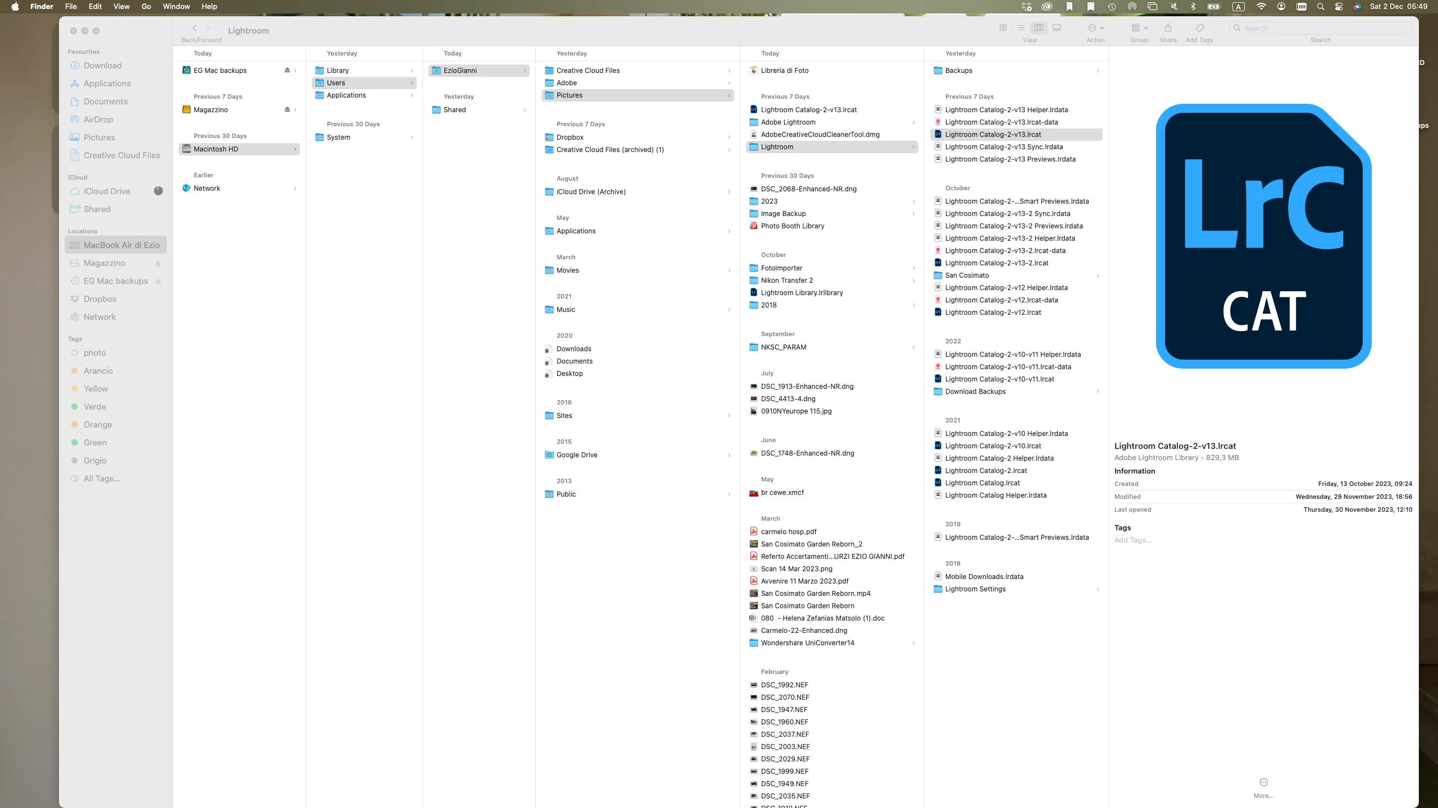
Task: Click the Add Tags icon
Action: click(x=1199, y=28)
